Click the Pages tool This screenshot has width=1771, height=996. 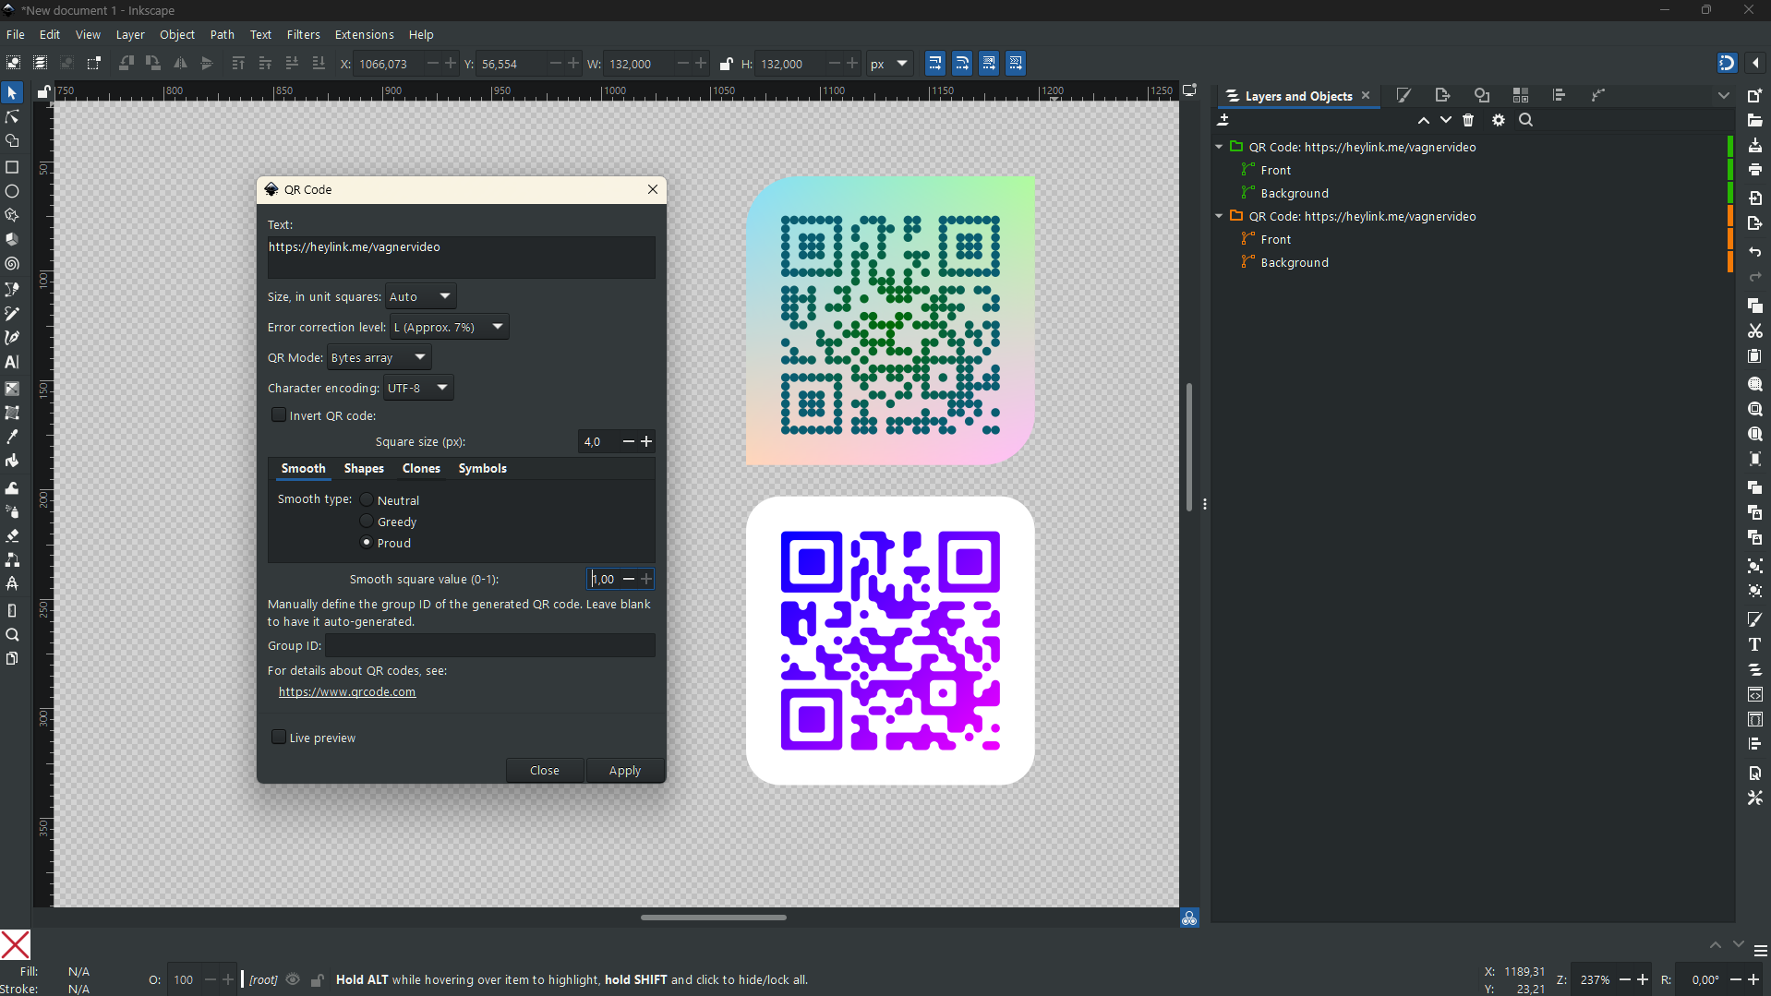coord(12,658)
